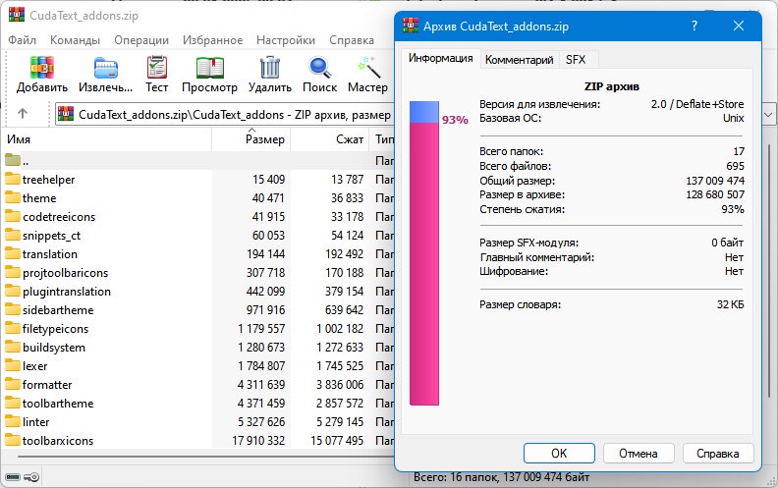The width and height of the screenshot is (778, 488).
Task: Click the treehelper folder icon
Action: click(13, 179)
